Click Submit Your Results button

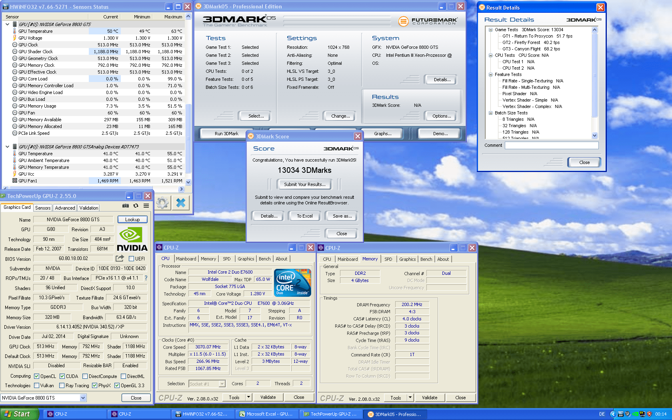click(304, 184)
